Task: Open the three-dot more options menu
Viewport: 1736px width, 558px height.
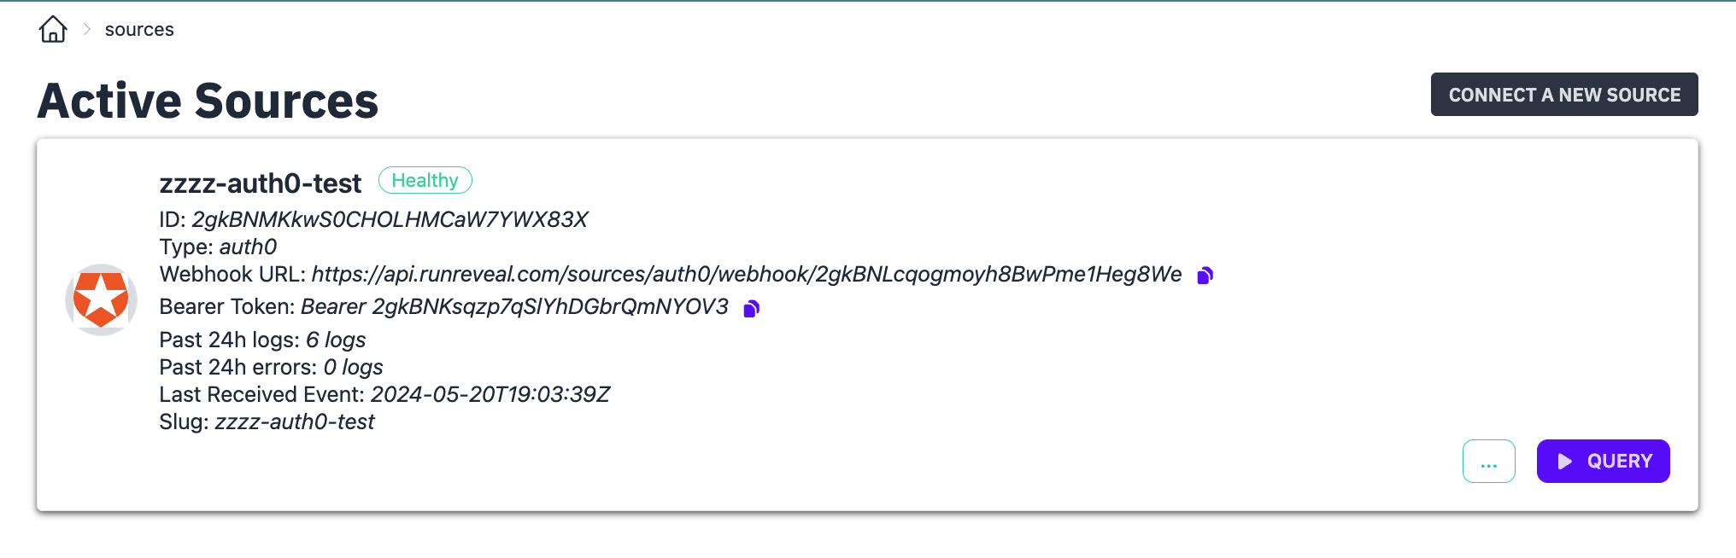Action: click(x=1488, y=462)
